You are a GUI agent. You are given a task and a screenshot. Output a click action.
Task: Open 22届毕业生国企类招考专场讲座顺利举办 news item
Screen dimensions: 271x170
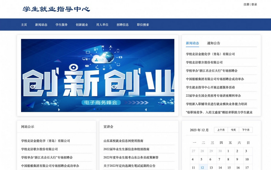point(213,96)
